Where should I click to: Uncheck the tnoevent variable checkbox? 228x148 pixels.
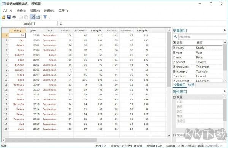pyautogui.click(x=174, y=67)
